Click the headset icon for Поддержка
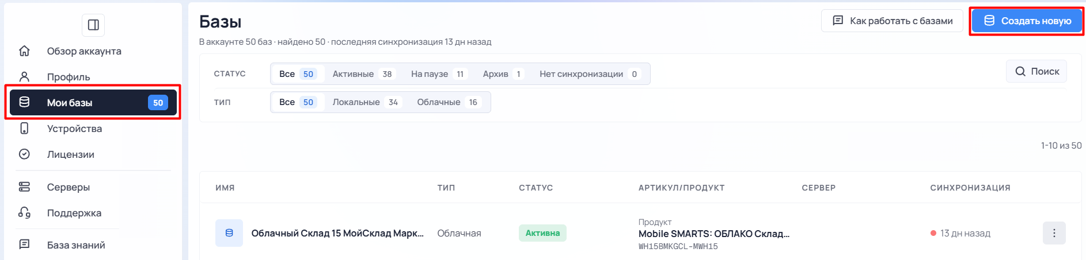Screen dimensions: 1086x260 tap(24, 212)
